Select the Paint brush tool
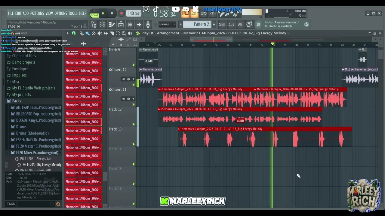The image size is (385, 216). click(x=87, y=33)
